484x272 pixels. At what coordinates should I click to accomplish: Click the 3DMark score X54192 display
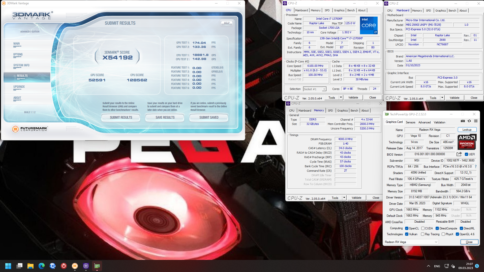pos(117,58)
